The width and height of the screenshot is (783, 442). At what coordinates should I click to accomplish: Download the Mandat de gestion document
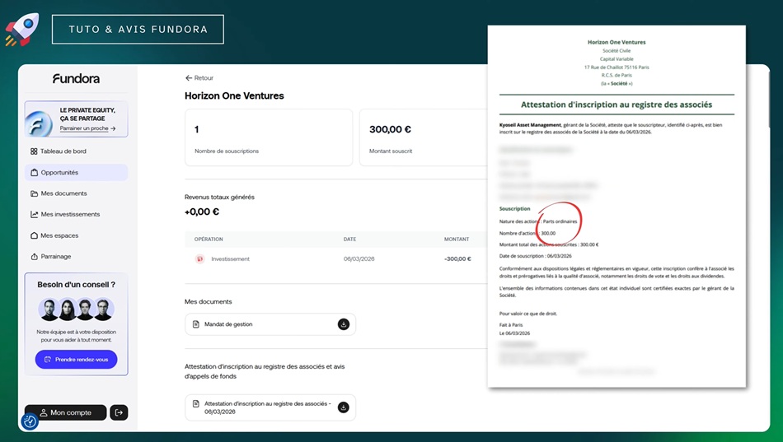tap(344, 324)
